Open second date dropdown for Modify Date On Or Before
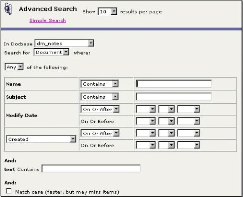 pos(166,121)
